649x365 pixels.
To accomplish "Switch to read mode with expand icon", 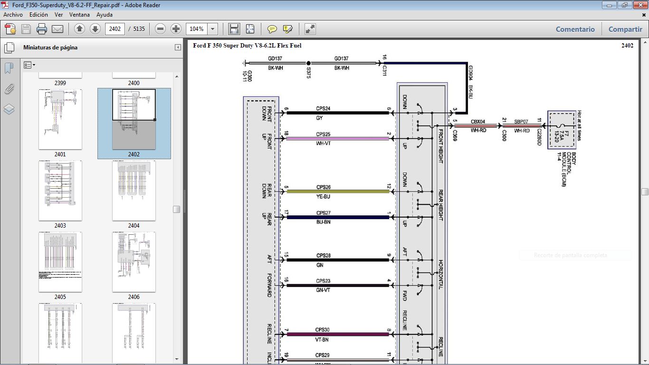I will coord(310,29).
